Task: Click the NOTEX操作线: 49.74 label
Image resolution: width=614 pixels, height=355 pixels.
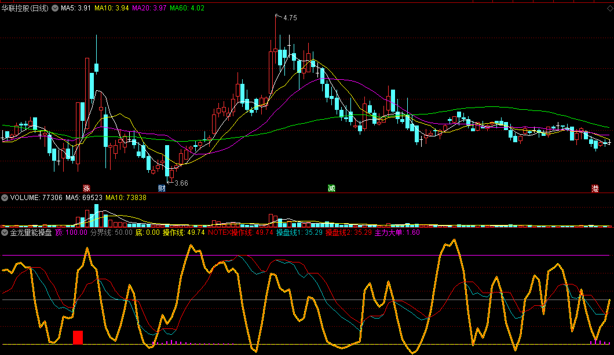Action: coord(240,232)
